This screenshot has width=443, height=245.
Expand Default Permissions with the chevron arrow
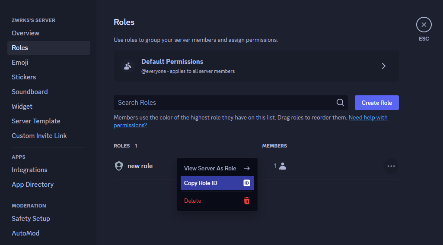coord(384,66)
